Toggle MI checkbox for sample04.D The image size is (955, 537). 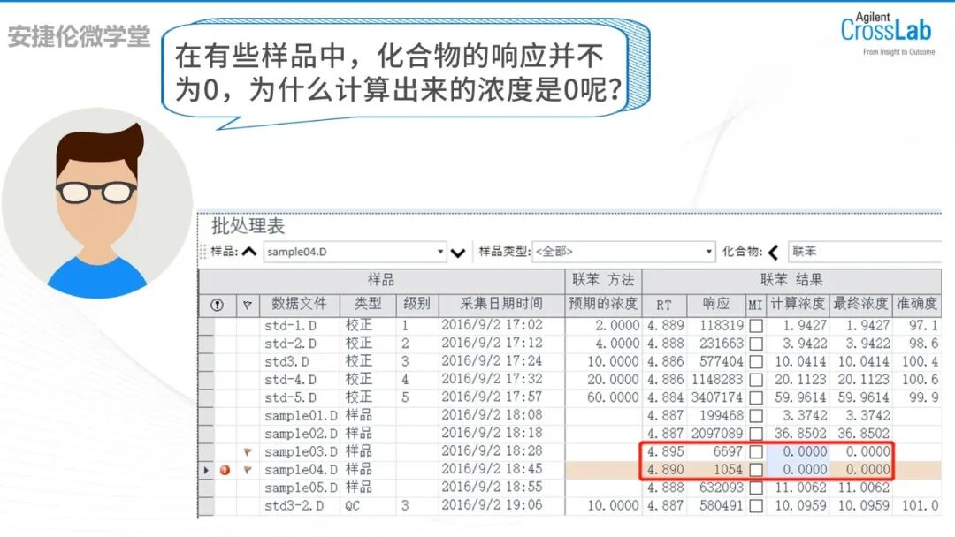(x=756, y=470)
